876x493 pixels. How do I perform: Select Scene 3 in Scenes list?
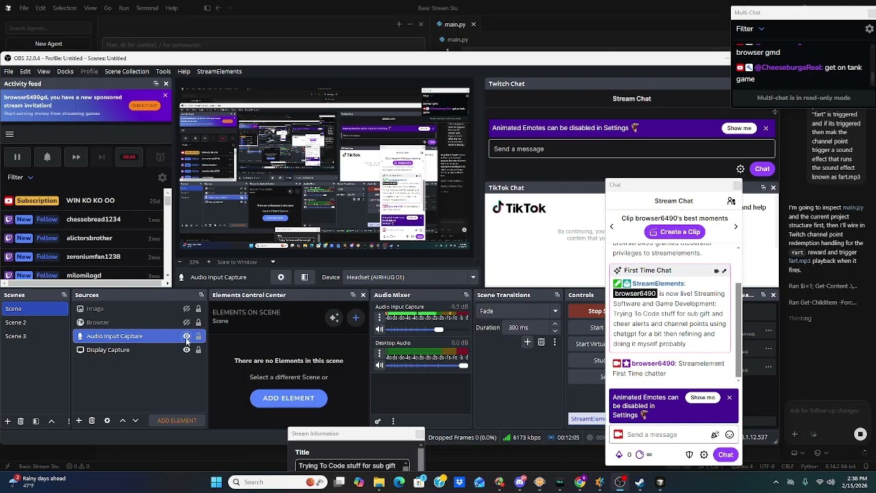point(36,336)
